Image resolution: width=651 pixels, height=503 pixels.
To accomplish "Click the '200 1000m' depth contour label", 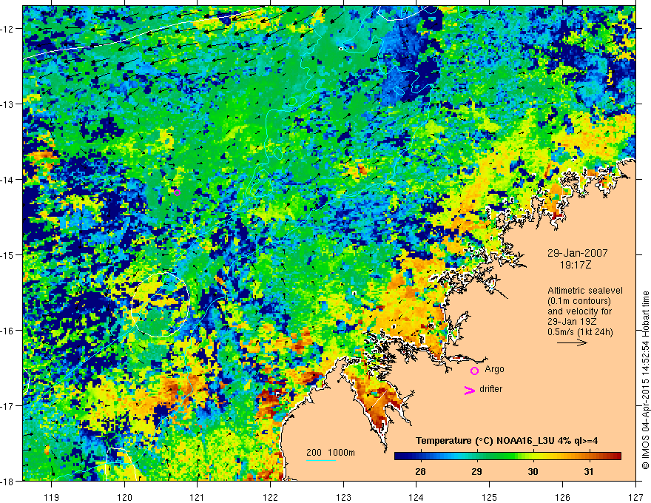I will coord(331,453).
